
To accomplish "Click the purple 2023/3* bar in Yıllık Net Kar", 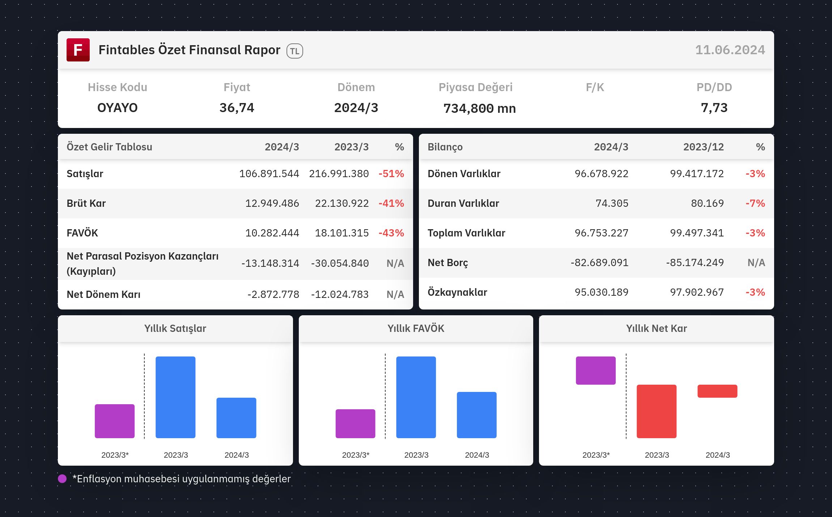I will [596, 371].
